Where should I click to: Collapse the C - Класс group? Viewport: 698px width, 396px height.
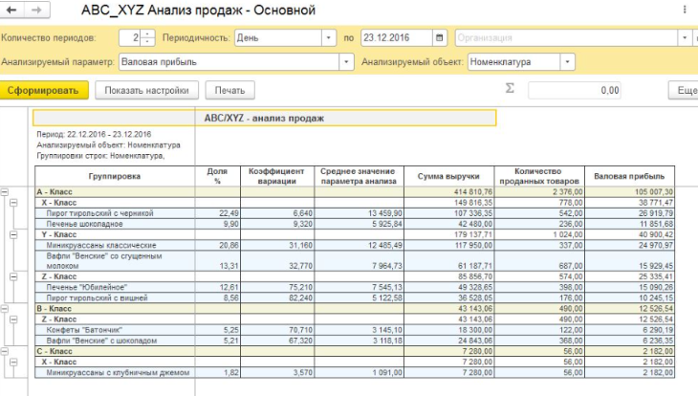7,351
